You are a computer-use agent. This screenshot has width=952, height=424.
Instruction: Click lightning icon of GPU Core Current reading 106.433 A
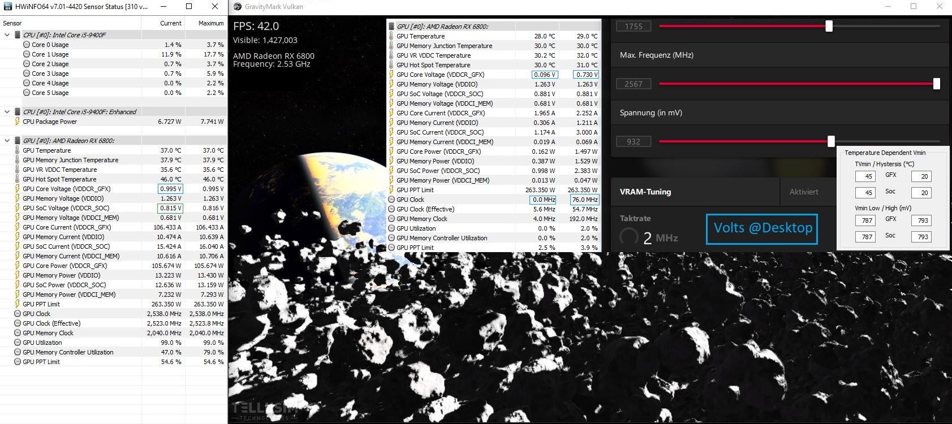[x=18, y=227]
